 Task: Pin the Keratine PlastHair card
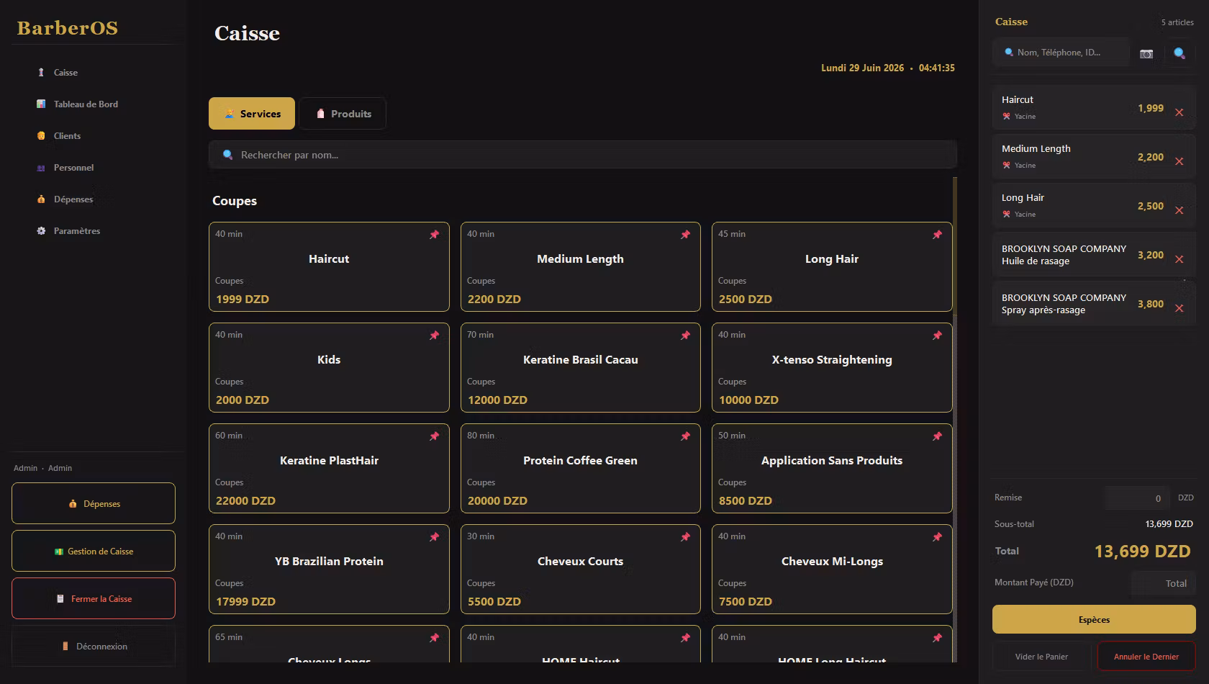(x=434, y=436)
